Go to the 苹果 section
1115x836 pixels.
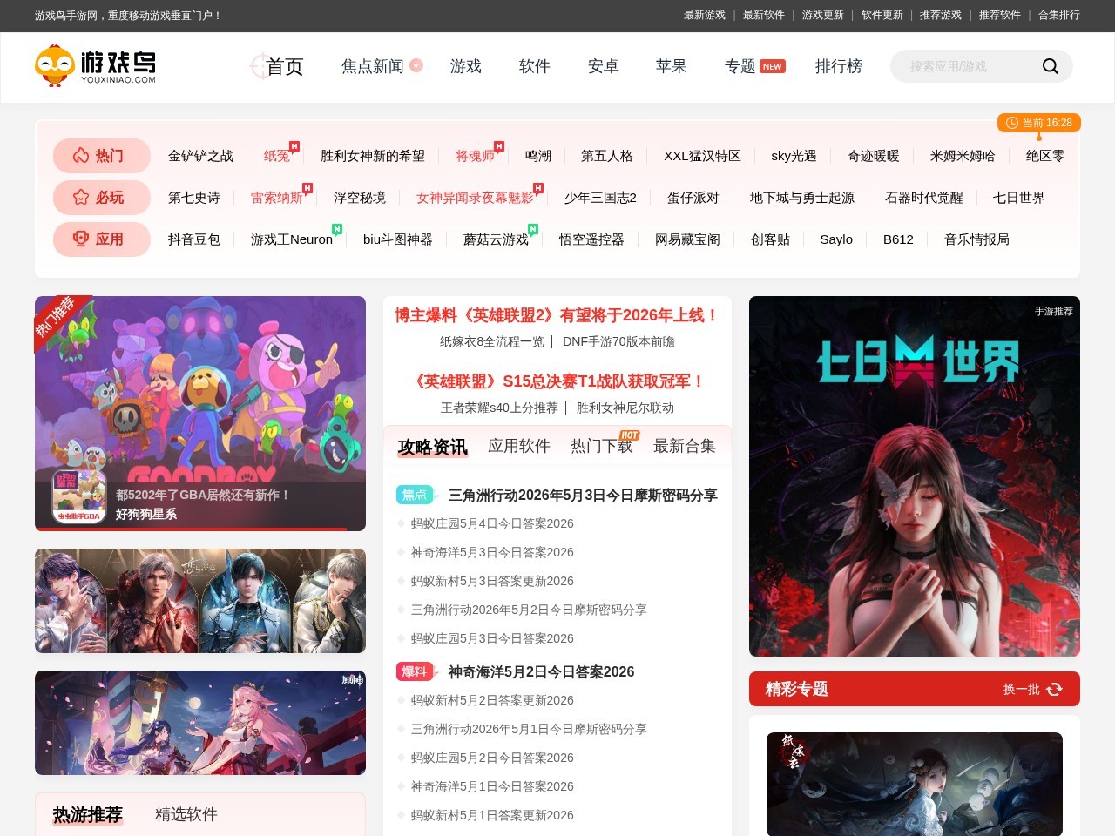(x=672, y=66)
